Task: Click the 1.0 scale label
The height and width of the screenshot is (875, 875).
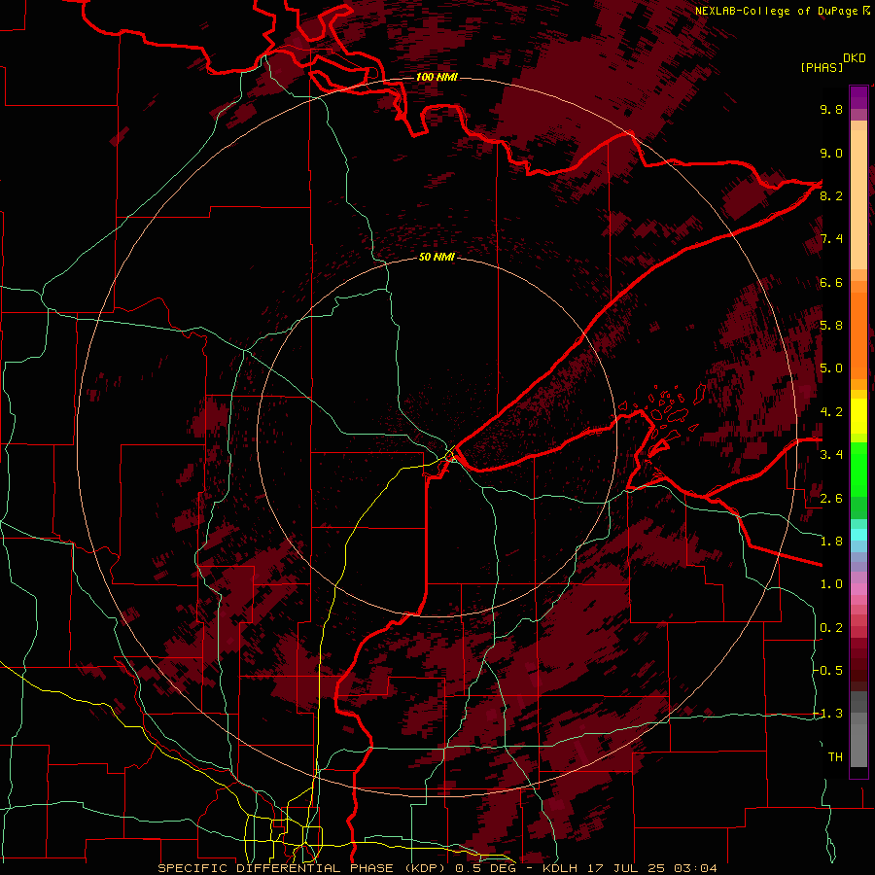Action: tap(831, 584)
